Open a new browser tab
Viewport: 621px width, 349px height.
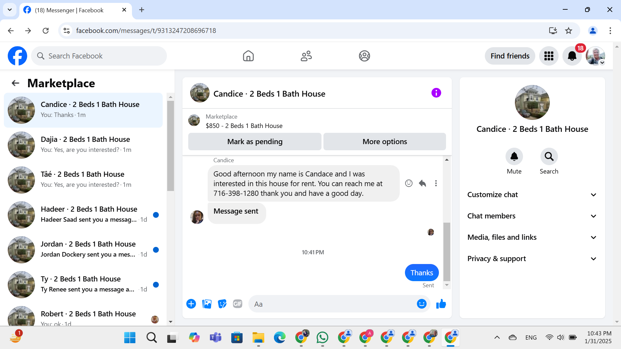[x=141, y=10]
